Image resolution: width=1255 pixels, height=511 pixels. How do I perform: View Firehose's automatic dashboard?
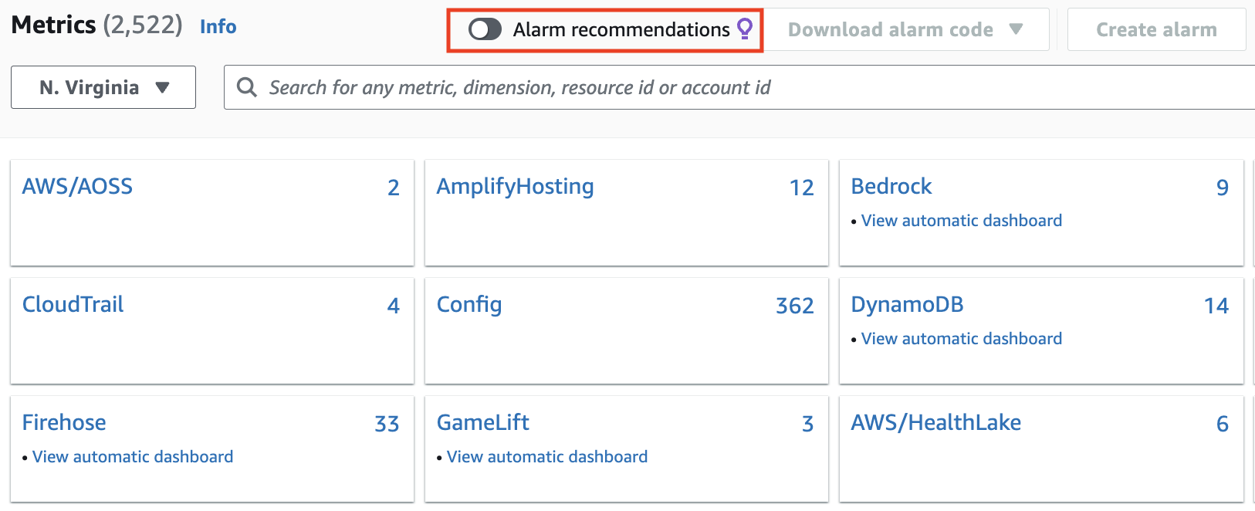pos(131,456)
